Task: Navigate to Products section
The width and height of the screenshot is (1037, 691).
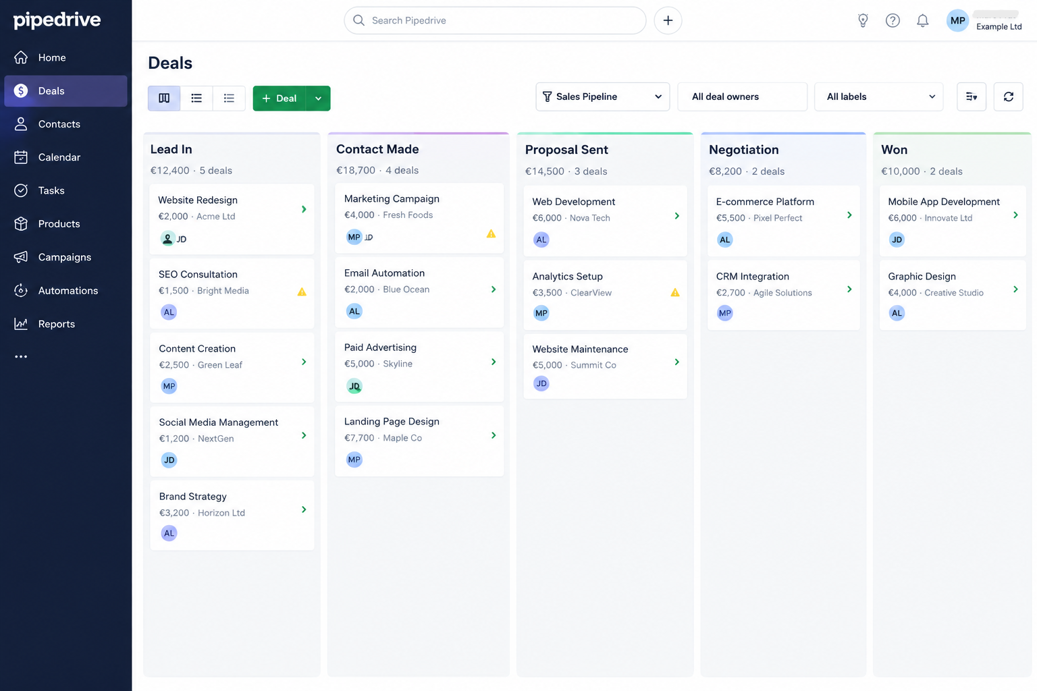Action: (x=65, y=224)
